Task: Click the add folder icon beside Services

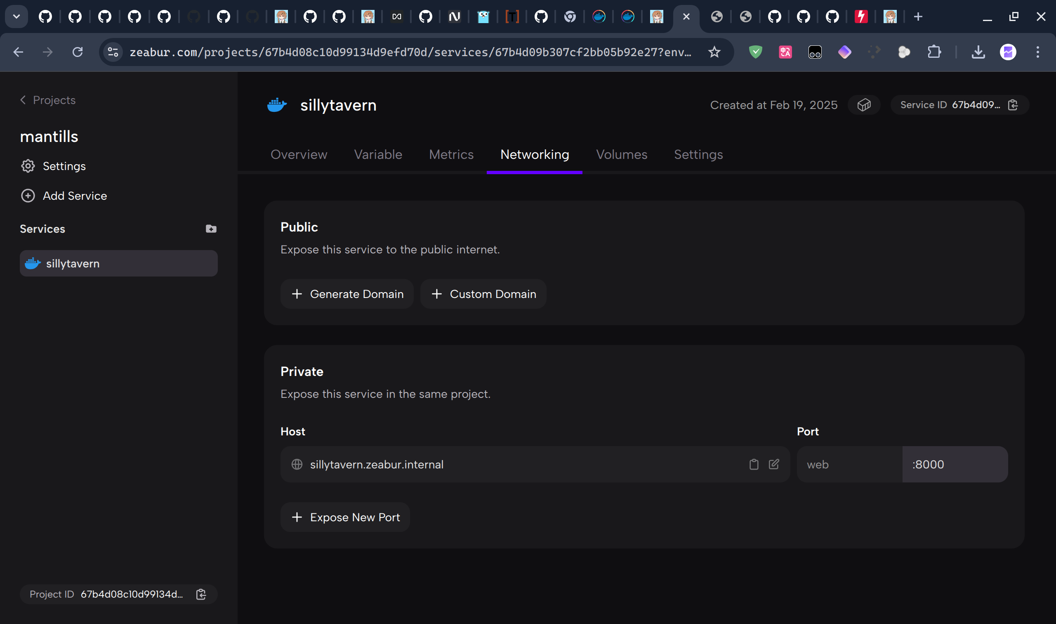Action: [x=211, y=229]
